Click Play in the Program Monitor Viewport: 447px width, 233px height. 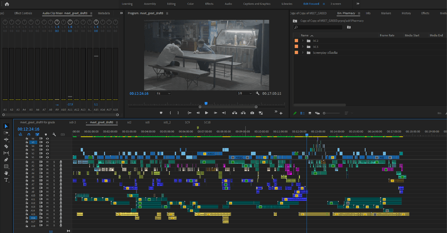(x=207, y=113)
